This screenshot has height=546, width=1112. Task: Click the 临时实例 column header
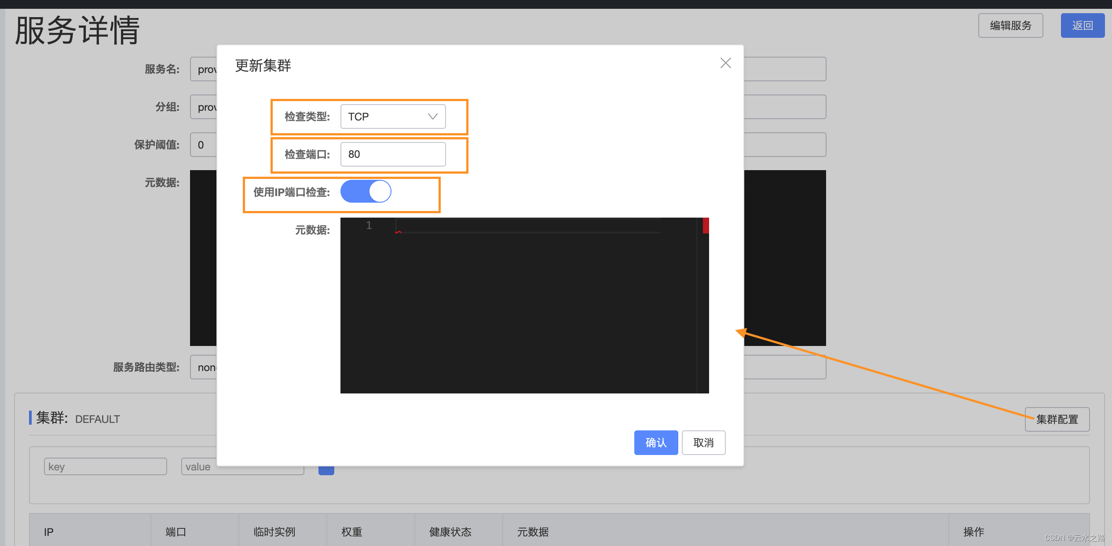click(274, 532)
